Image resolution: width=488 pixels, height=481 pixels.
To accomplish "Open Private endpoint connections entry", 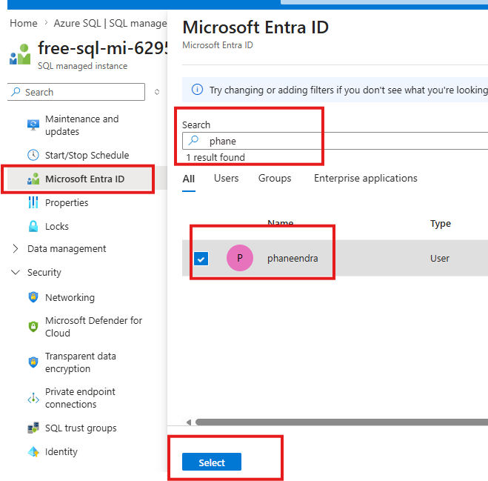I will pyautogui.click(x=80, y=398).
